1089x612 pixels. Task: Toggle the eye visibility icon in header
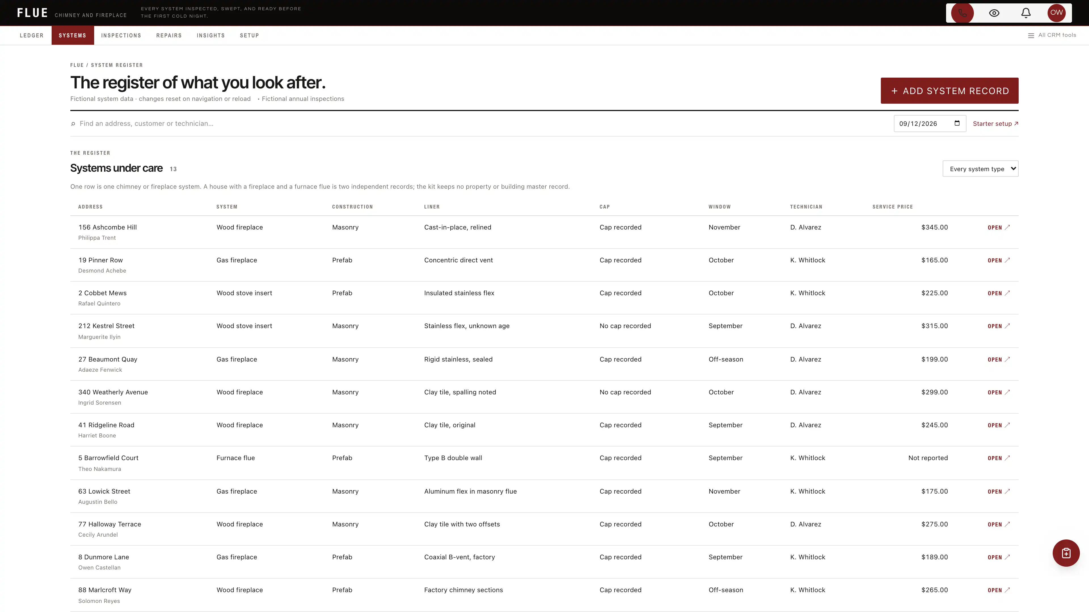[994, 13]
